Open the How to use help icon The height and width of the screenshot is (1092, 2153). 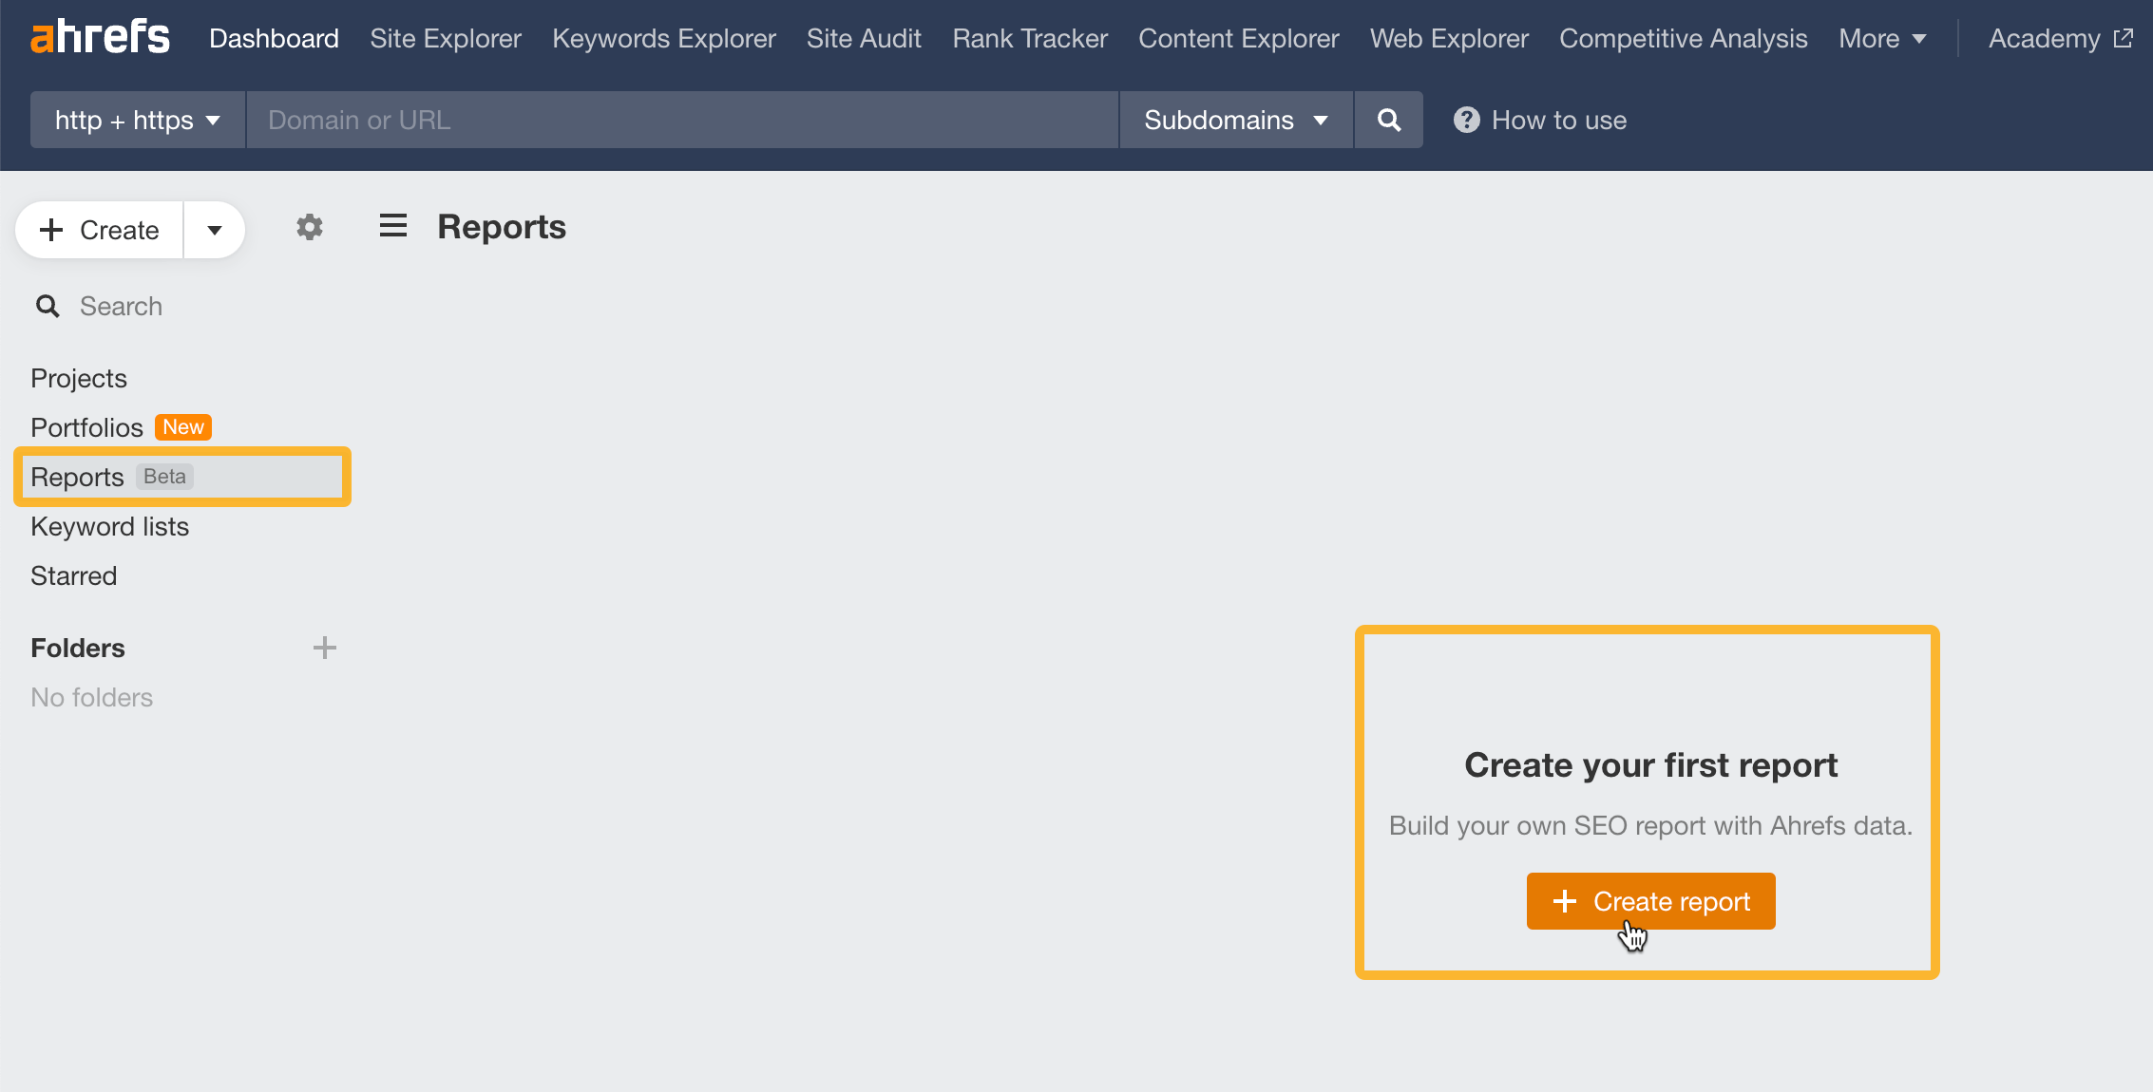[x=1466, y=120]
